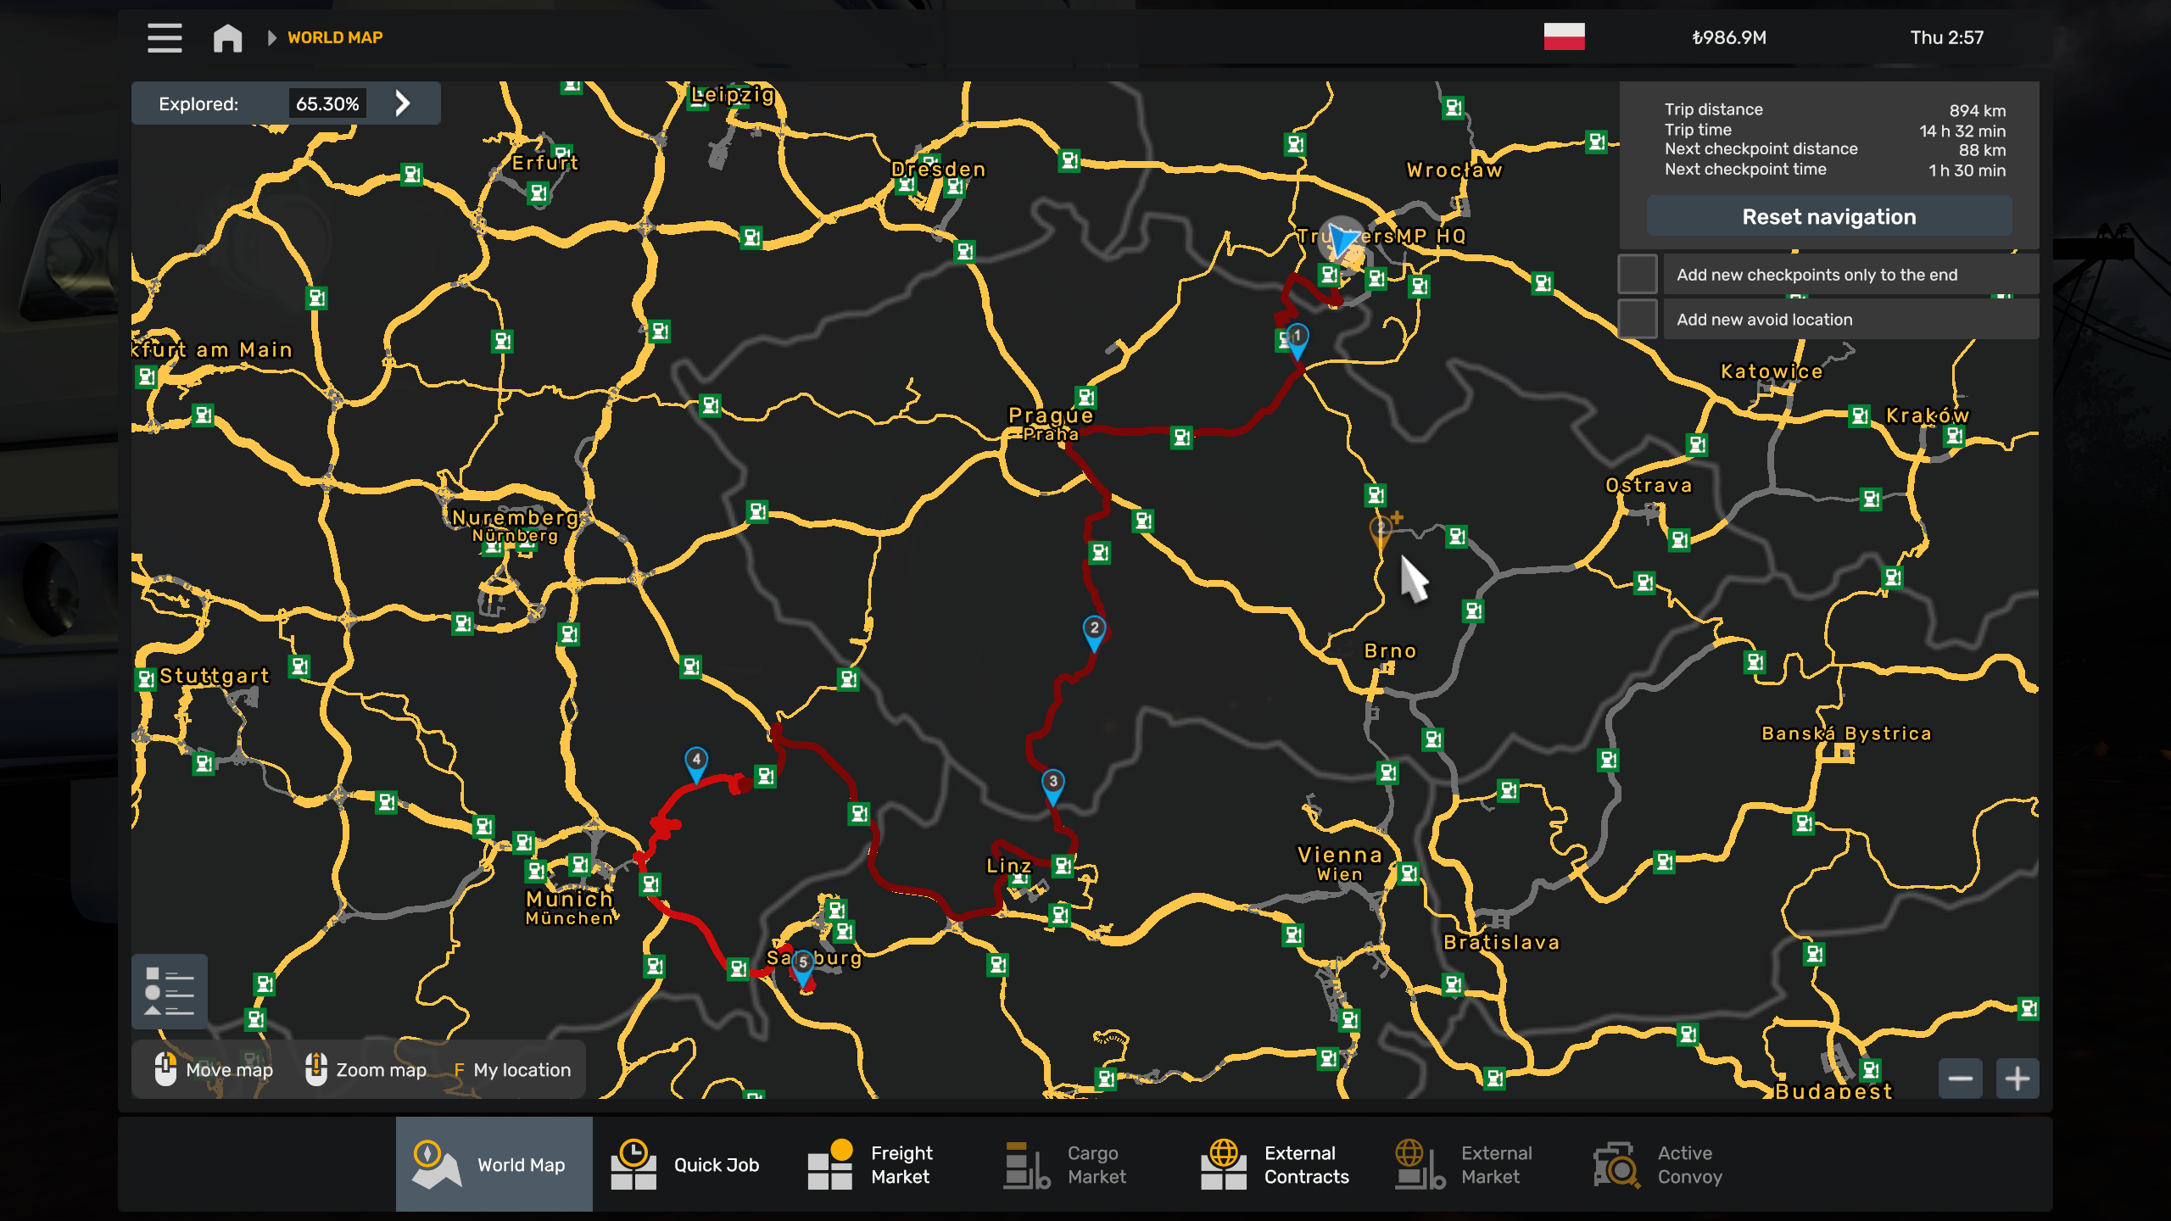Click the Salzburg destination marker 5
Screen dimensions: 2171x1221
point(802,964)
